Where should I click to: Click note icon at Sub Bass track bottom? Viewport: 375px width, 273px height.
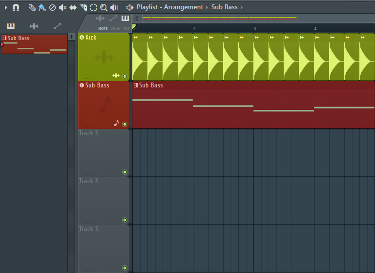(x=117, y=123)
